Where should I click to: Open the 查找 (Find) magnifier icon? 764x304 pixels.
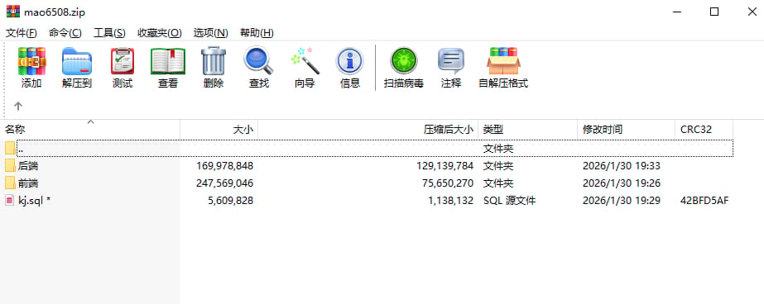point(259,61)
